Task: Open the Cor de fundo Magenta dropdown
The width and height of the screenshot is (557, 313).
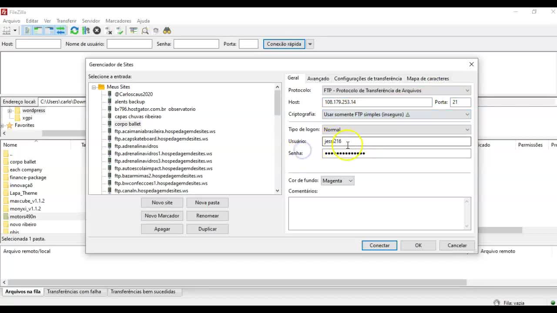Action: 337,181
